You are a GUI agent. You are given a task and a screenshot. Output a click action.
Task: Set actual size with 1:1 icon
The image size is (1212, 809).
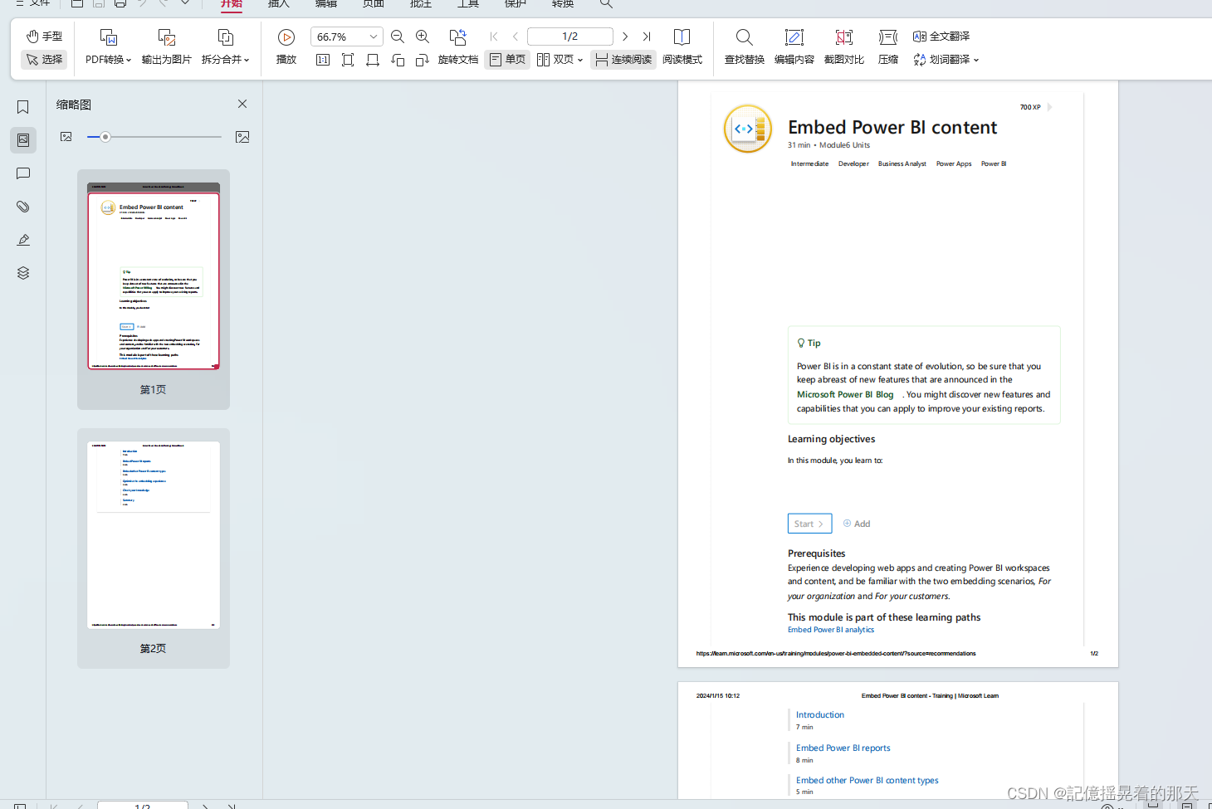[323, 60]
